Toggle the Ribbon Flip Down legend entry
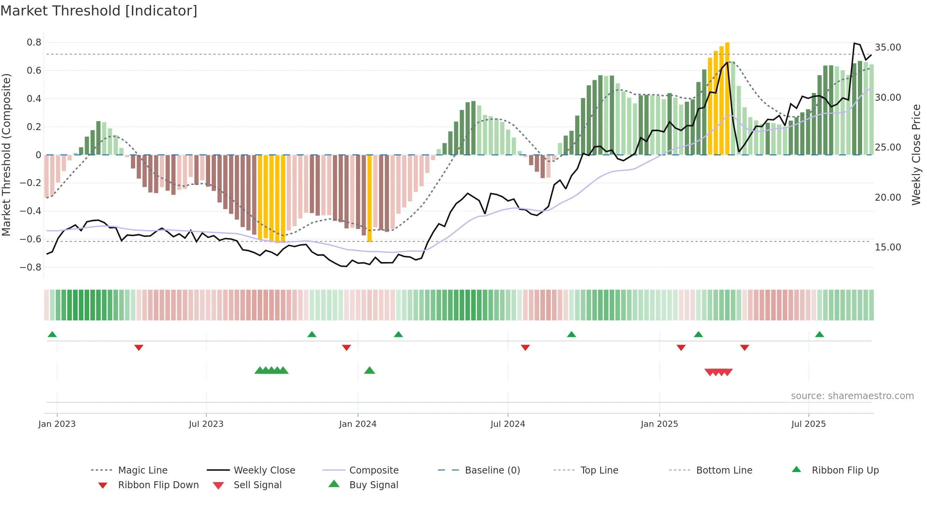This screenshot has width=927, height=521. point(148,485)
